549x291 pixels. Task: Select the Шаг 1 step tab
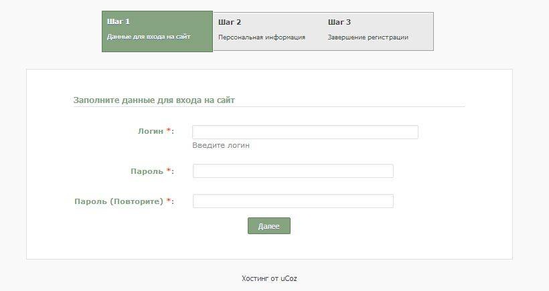click(157, 31)
